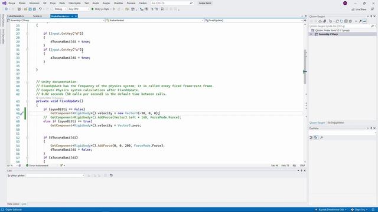Click the Start Without Debugging icon
This screenshot has height=212, width=378.
[114, 9]
